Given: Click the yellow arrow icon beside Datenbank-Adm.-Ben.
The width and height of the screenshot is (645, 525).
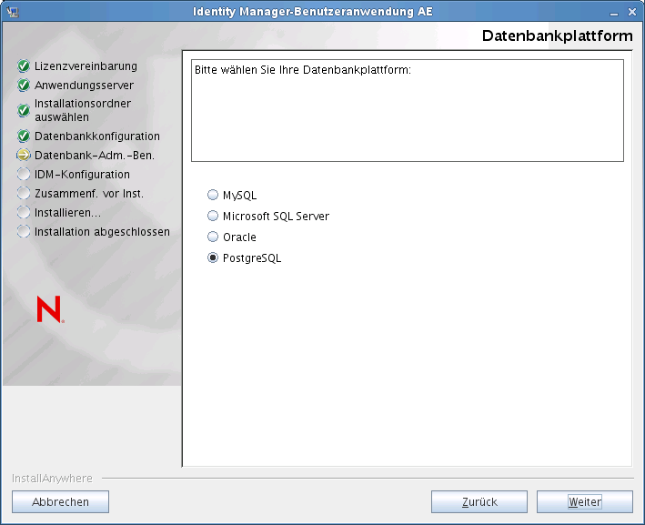Looking at the screenshot, I should point(24,155).
